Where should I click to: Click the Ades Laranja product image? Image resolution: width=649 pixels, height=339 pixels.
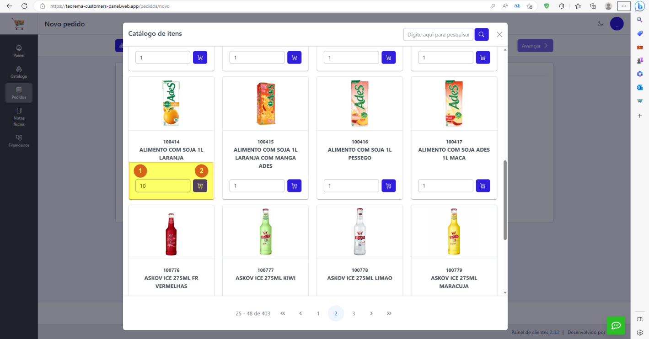pyautogui.click(x=171, y=103)
